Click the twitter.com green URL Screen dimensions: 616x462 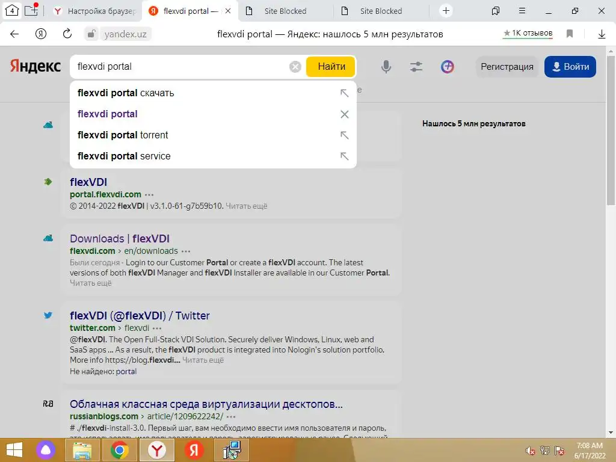pyautogui.click(x=92, y=328)
